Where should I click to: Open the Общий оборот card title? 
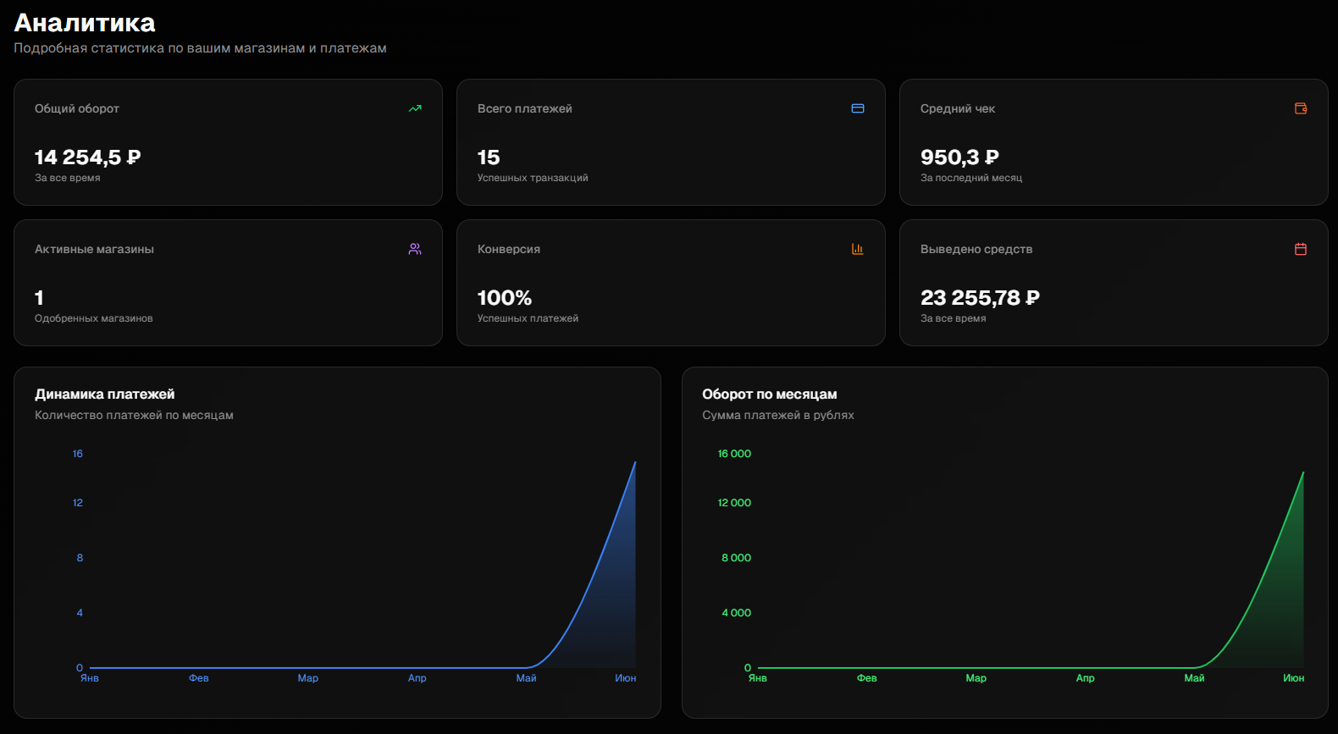77,108
